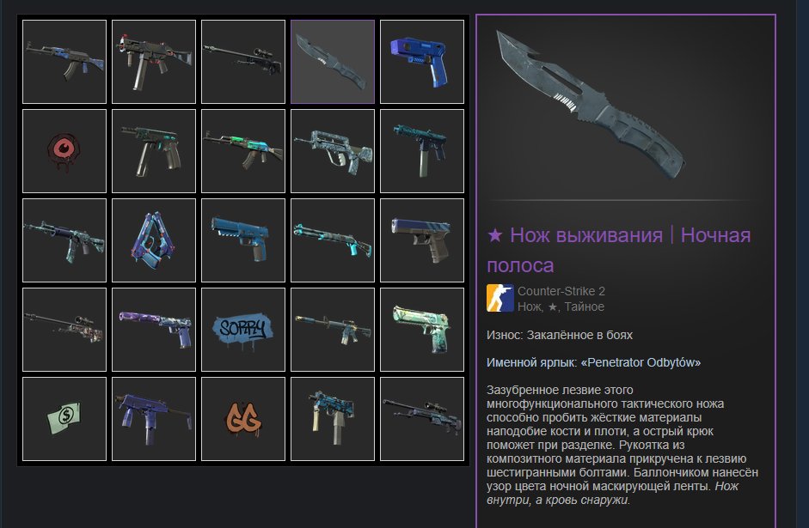The image size is (809, 528).
Task: Select the blue AK-47 inventory item
Action: tap(64, 62)
